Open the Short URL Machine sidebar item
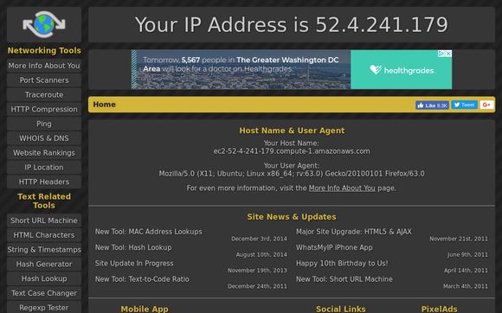 click(44, 220)
